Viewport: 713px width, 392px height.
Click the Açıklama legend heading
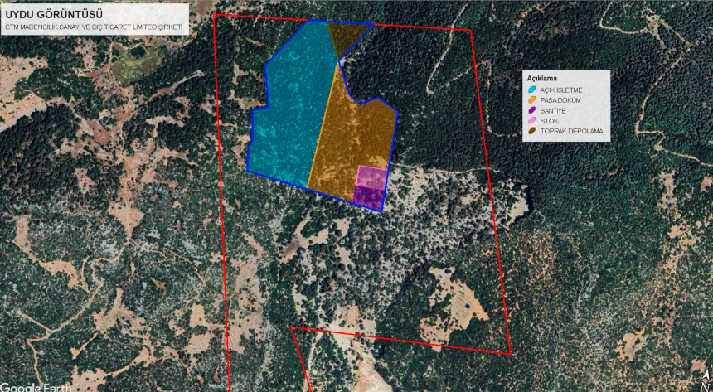click(x=542, y=78)
